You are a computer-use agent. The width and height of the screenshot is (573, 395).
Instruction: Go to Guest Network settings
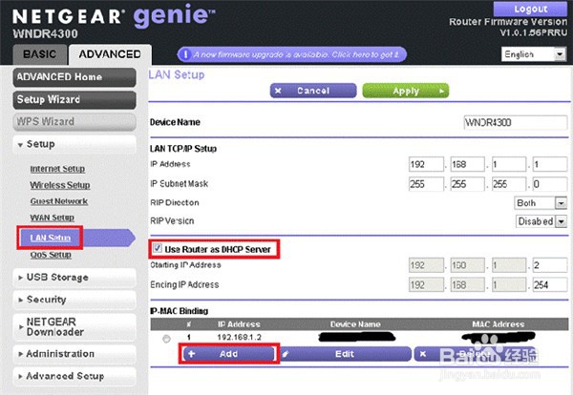tap(59, 201)
